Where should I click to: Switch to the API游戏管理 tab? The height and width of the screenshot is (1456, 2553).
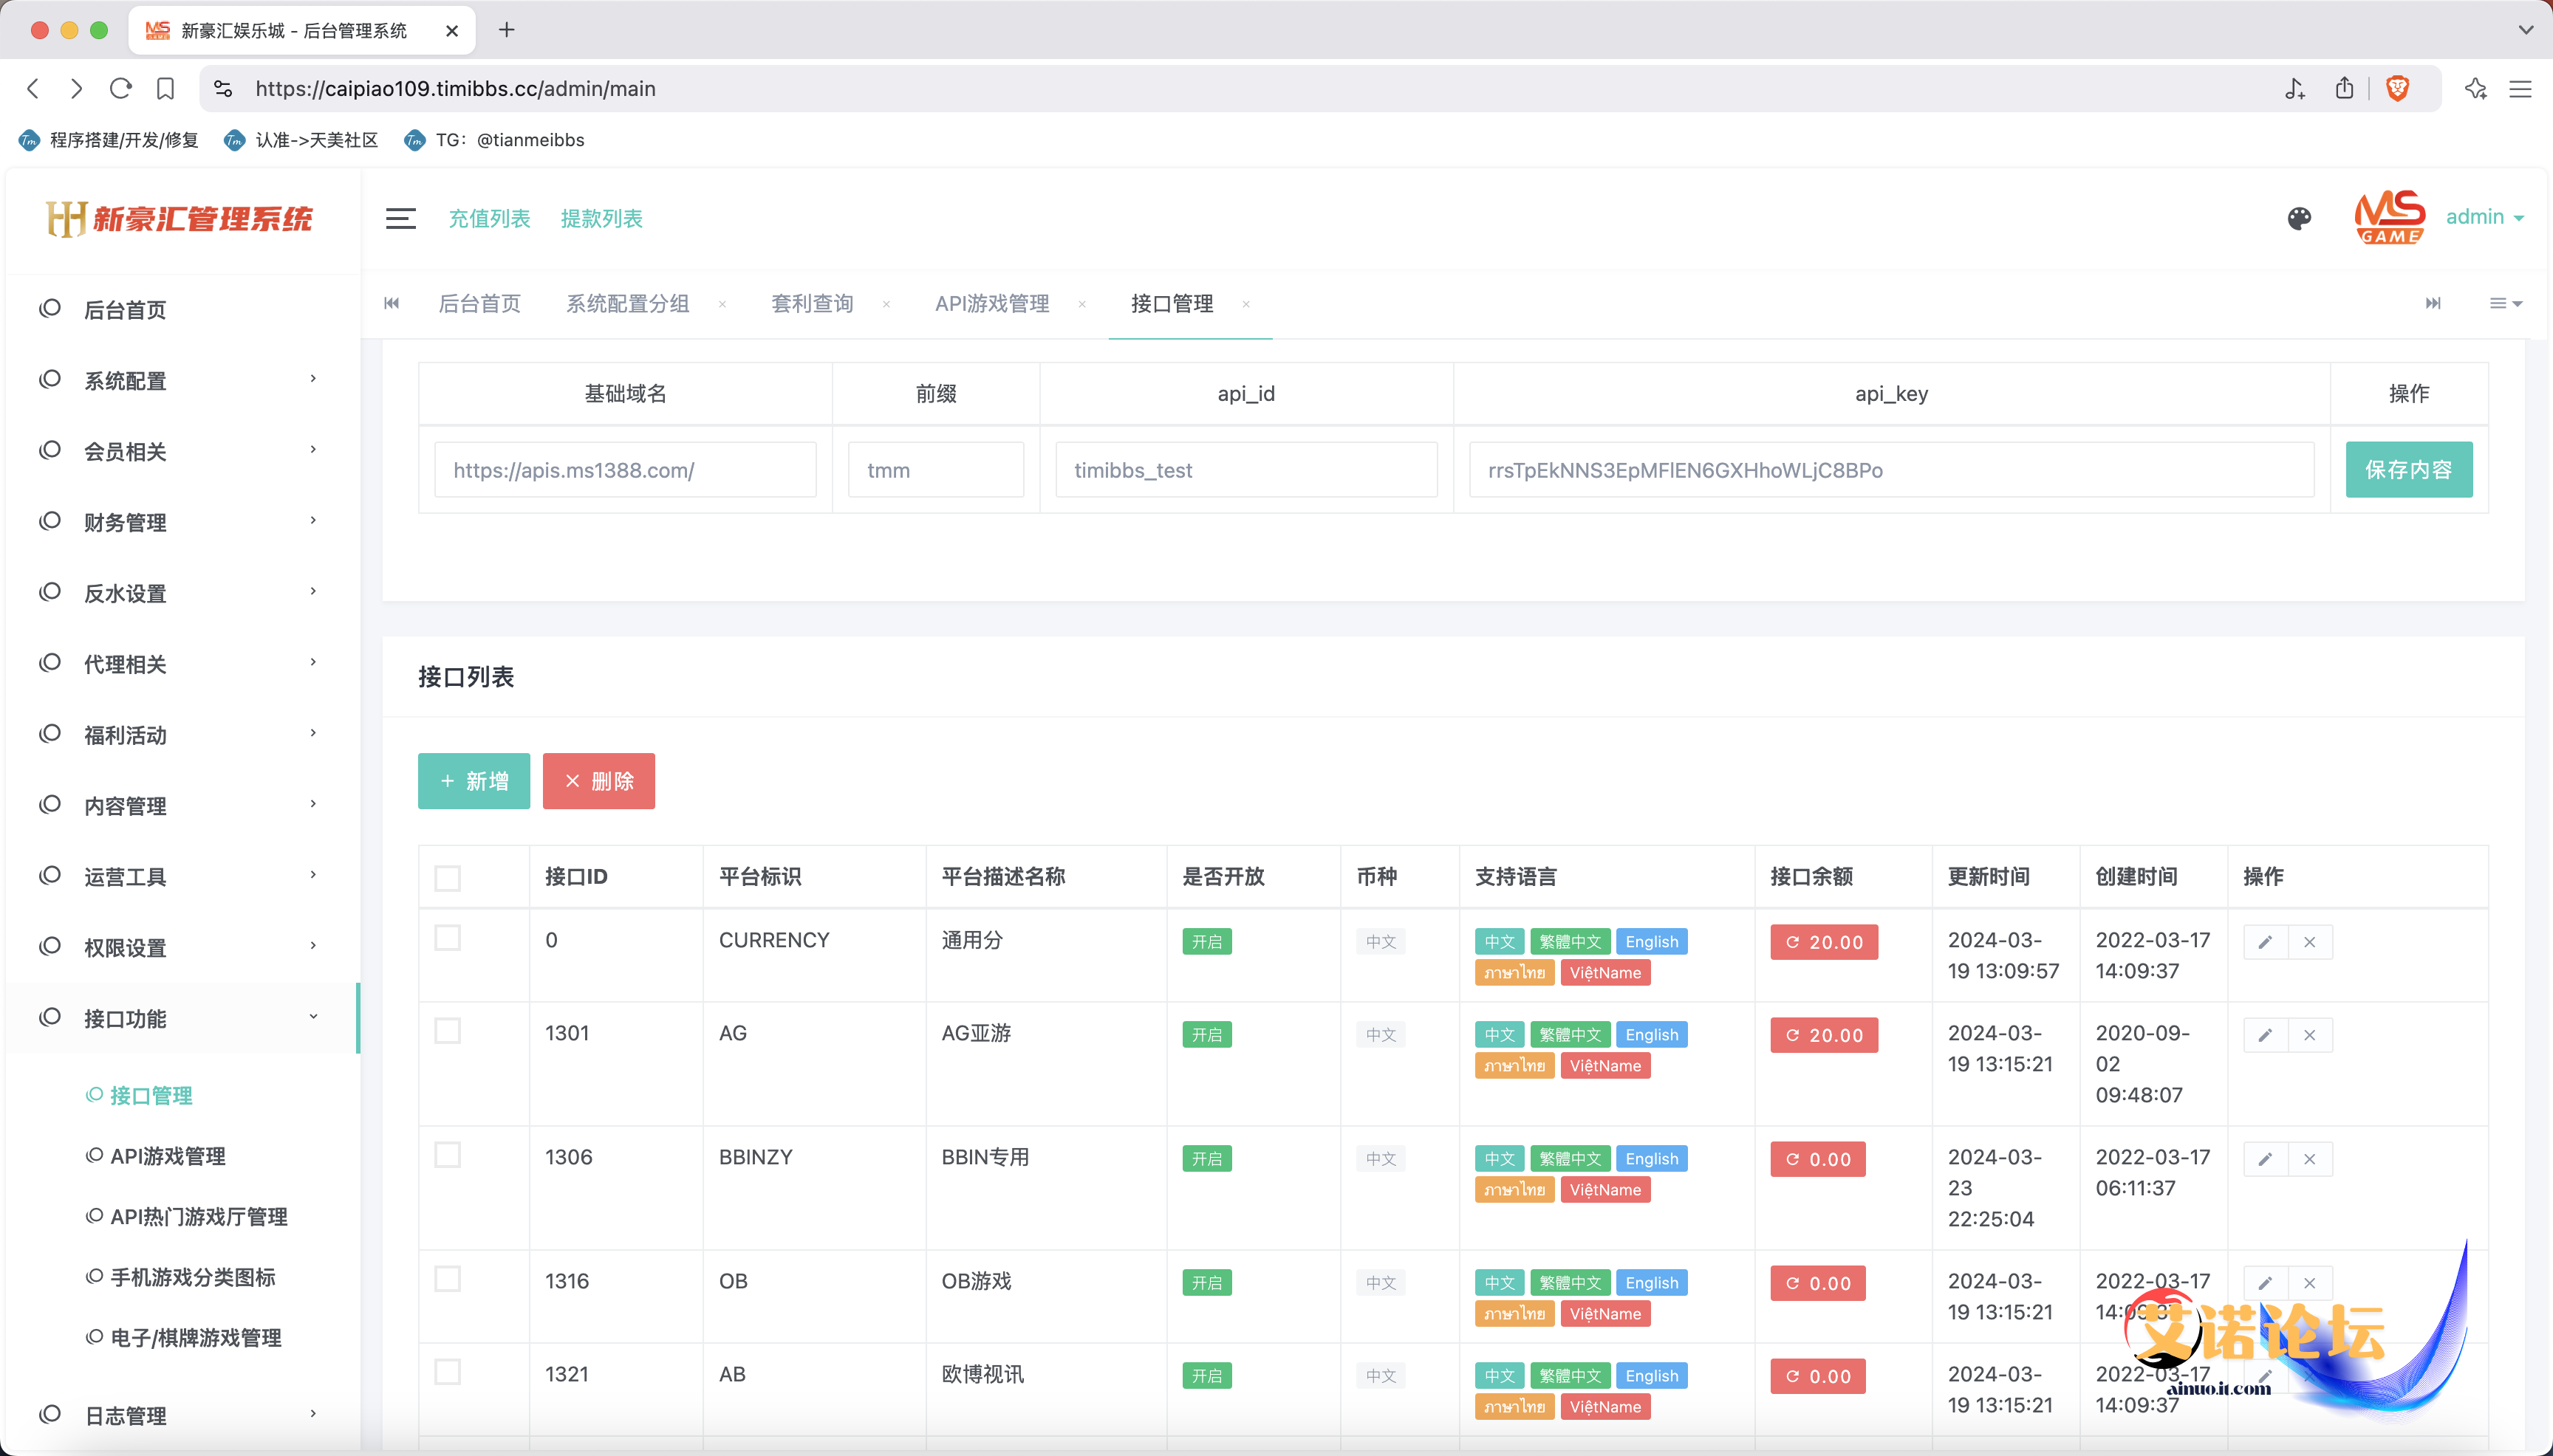(x=991, y=304)
